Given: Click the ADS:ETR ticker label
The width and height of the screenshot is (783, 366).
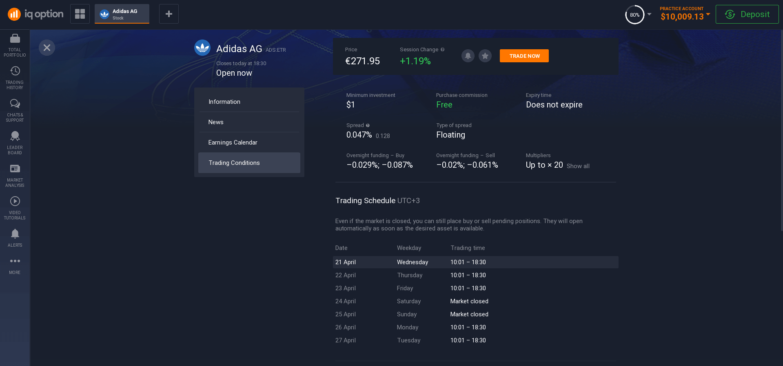Looking at the screenshot, I should click(276, 50).
